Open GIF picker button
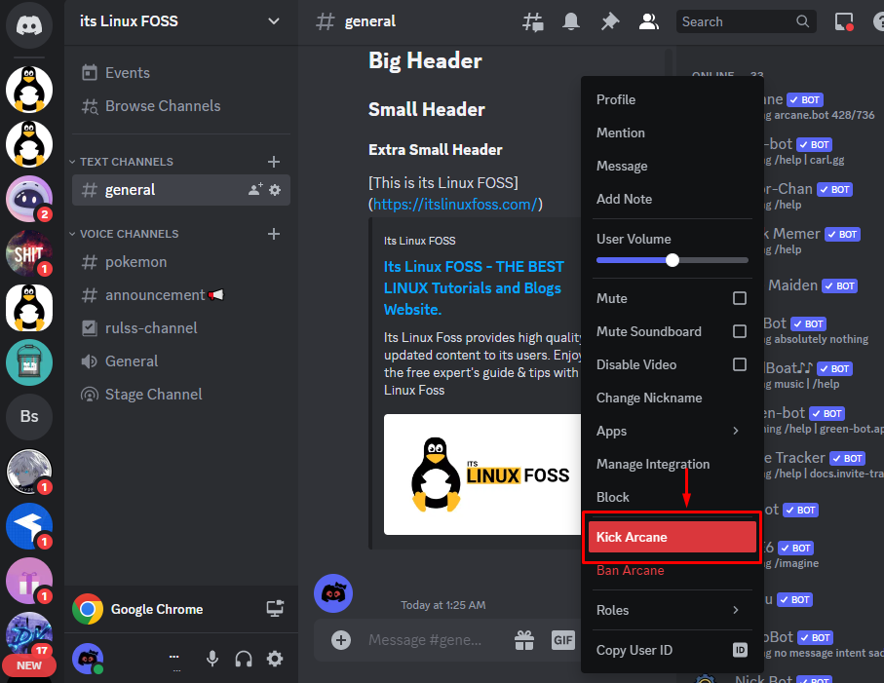This screenshot has width=884, height=683. click(562, 640)
